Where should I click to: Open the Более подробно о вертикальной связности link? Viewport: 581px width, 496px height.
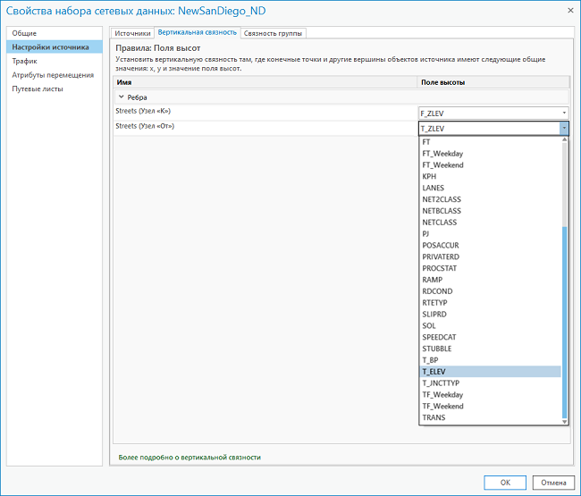pyautogui.click(x=189, y=457)
